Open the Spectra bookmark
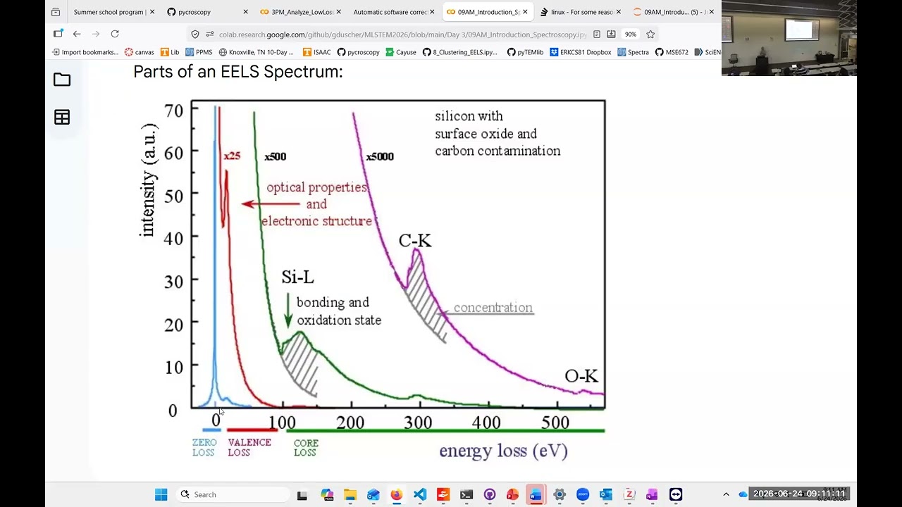 click(633, 52)
